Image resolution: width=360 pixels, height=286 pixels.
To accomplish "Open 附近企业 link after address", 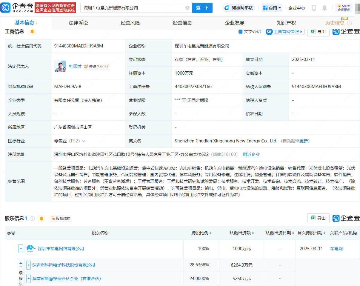I will point(251,154).
